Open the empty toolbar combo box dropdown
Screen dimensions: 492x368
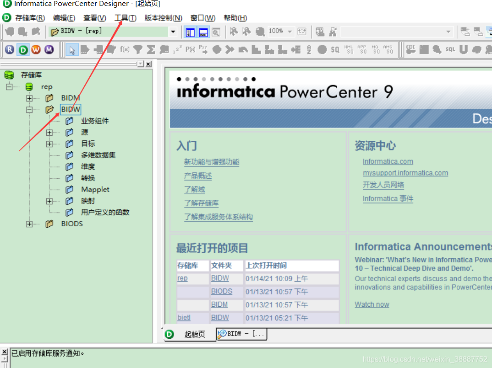(x=448, y=32)
